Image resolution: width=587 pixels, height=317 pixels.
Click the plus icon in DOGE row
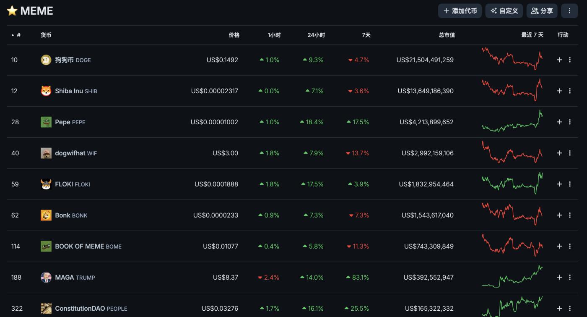click(559, 60)
